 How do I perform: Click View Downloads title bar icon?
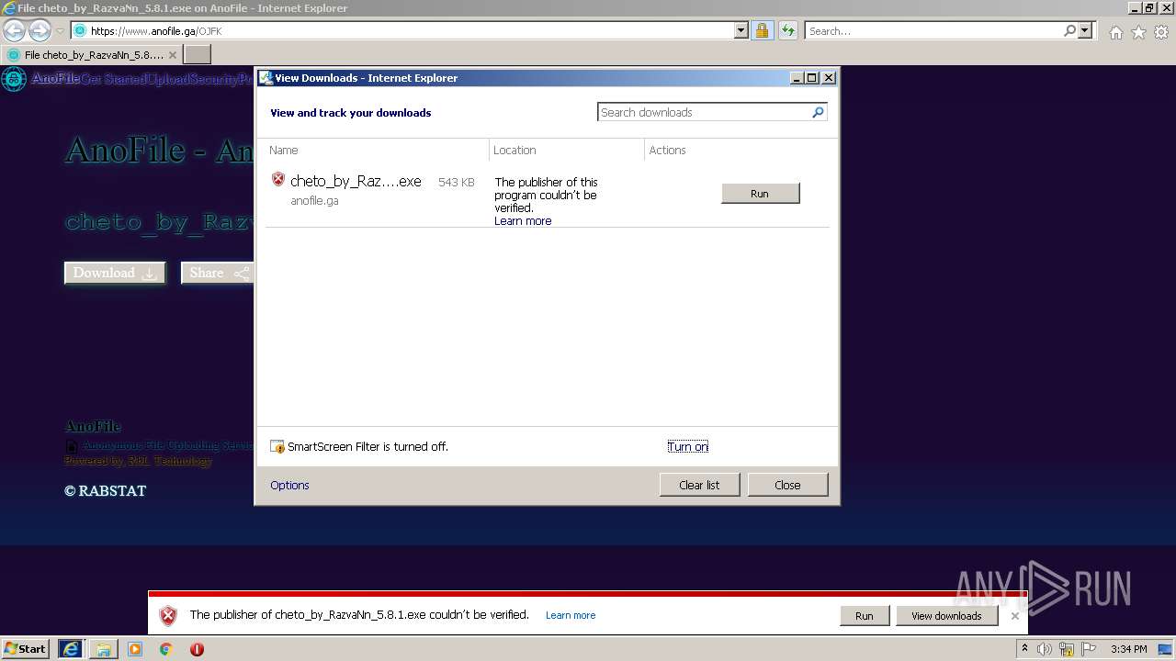coord(266,78)
